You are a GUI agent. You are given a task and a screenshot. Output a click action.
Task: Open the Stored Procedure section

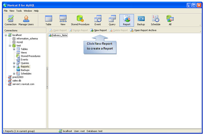click(80, 20)
